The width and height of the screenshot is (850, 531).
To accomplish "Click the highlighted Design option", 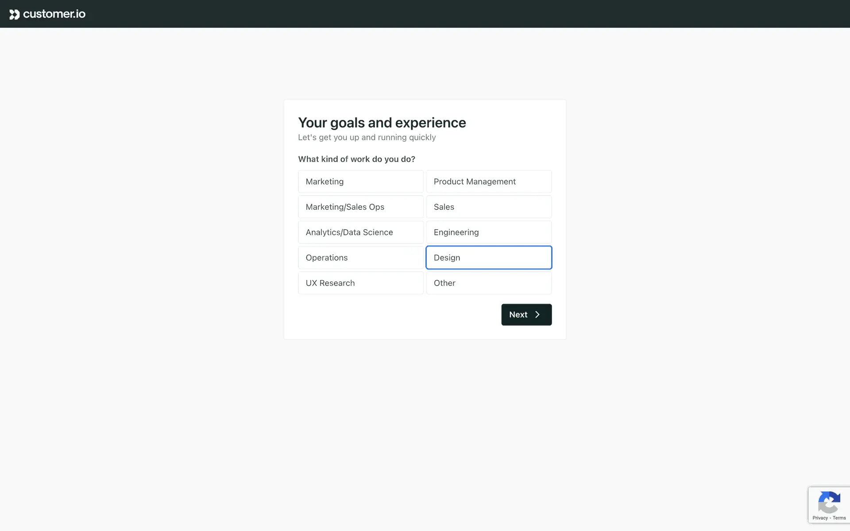I will 489,258.
